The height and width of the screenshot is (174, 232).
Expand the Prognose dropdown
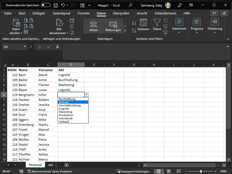click(x=197, y=26)
